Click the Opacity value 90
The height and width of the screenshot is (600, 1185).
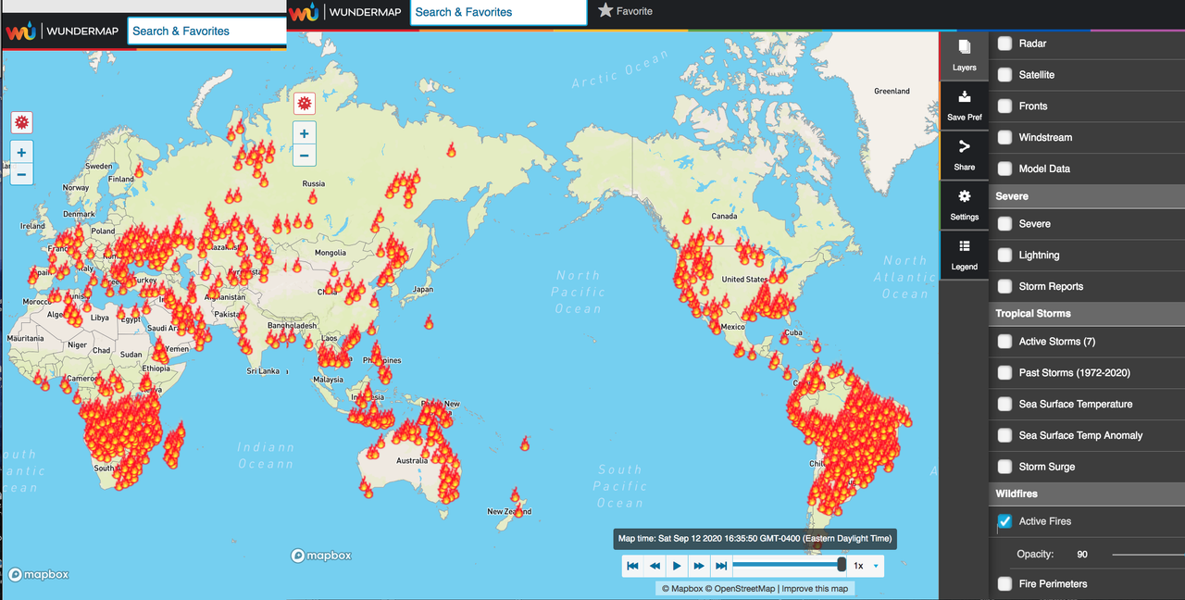(x=1082, y=555)
